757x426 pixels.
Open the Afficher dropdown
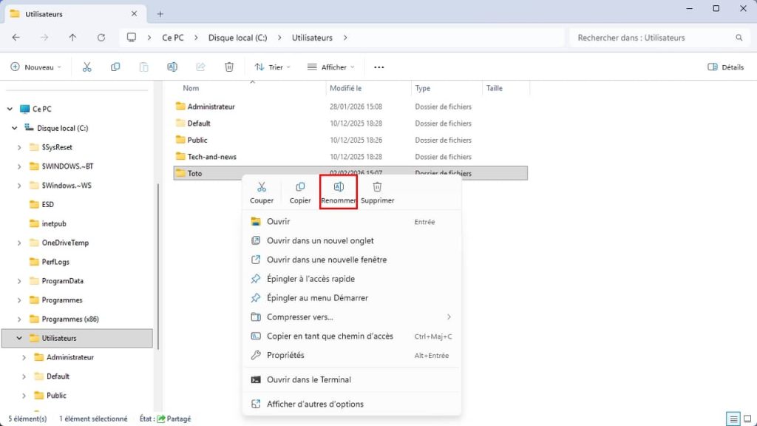tap(330, 67)
